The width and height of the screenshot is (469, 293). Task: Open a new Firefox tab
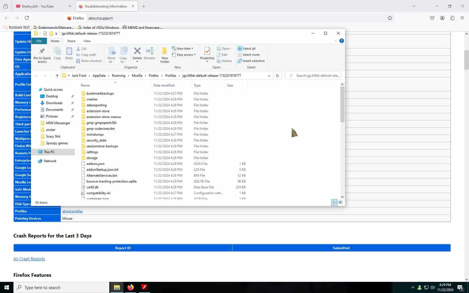(x=143, y=6)
